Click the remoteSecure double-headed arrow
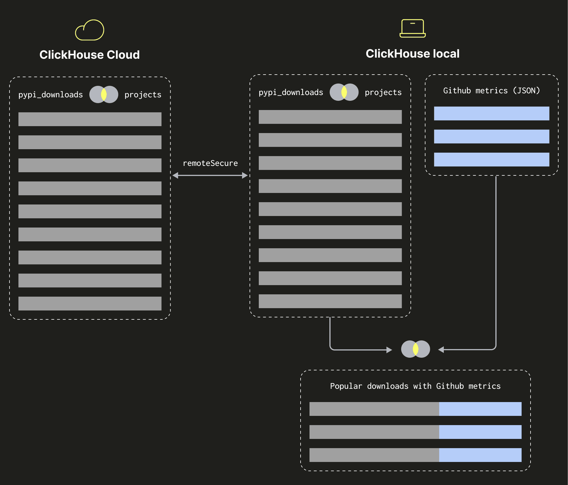This screenshot has height=485, width=568. click(210, 175)
